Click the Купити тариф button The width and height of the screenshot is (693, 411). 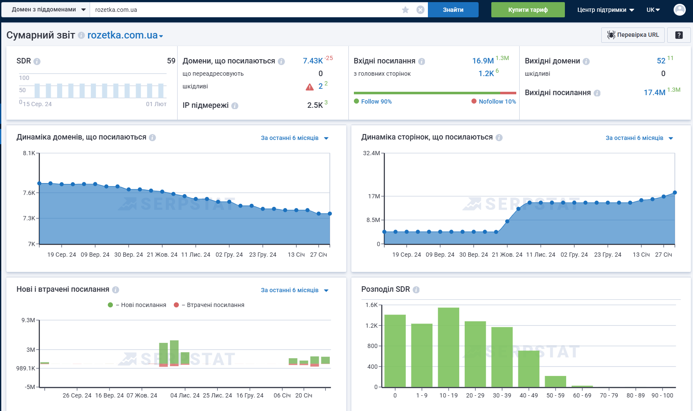point(528,10)
